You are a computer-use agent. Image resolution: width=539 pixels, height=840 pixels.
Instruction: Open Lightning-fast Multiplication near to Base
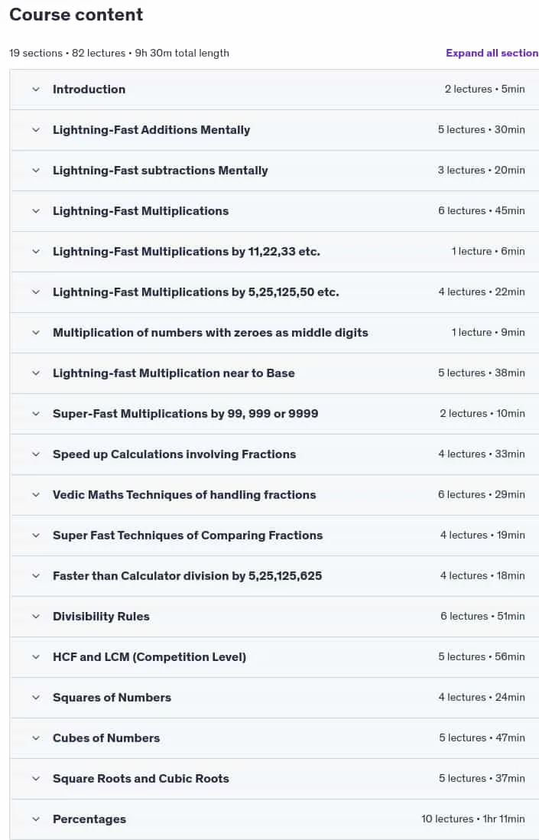[174, 373]
